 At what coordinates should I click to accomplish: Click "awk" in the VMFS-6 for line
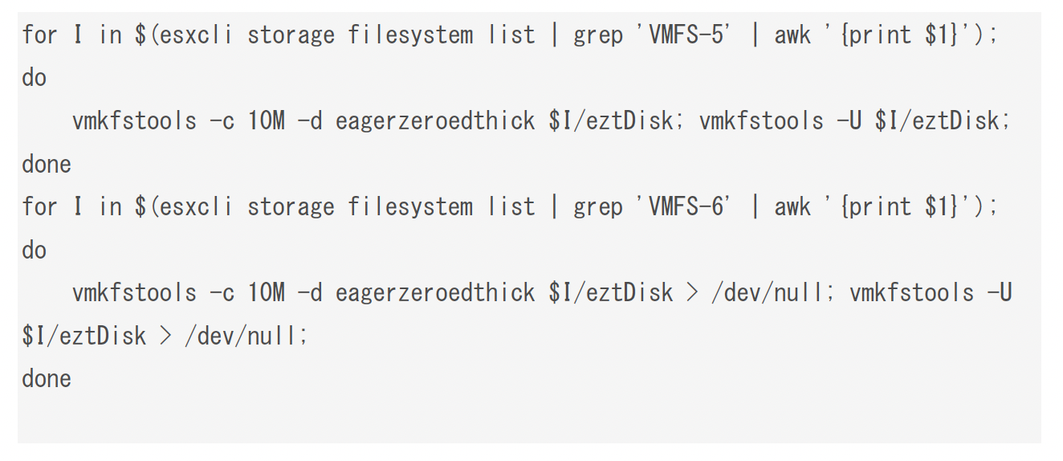[793, 207]
